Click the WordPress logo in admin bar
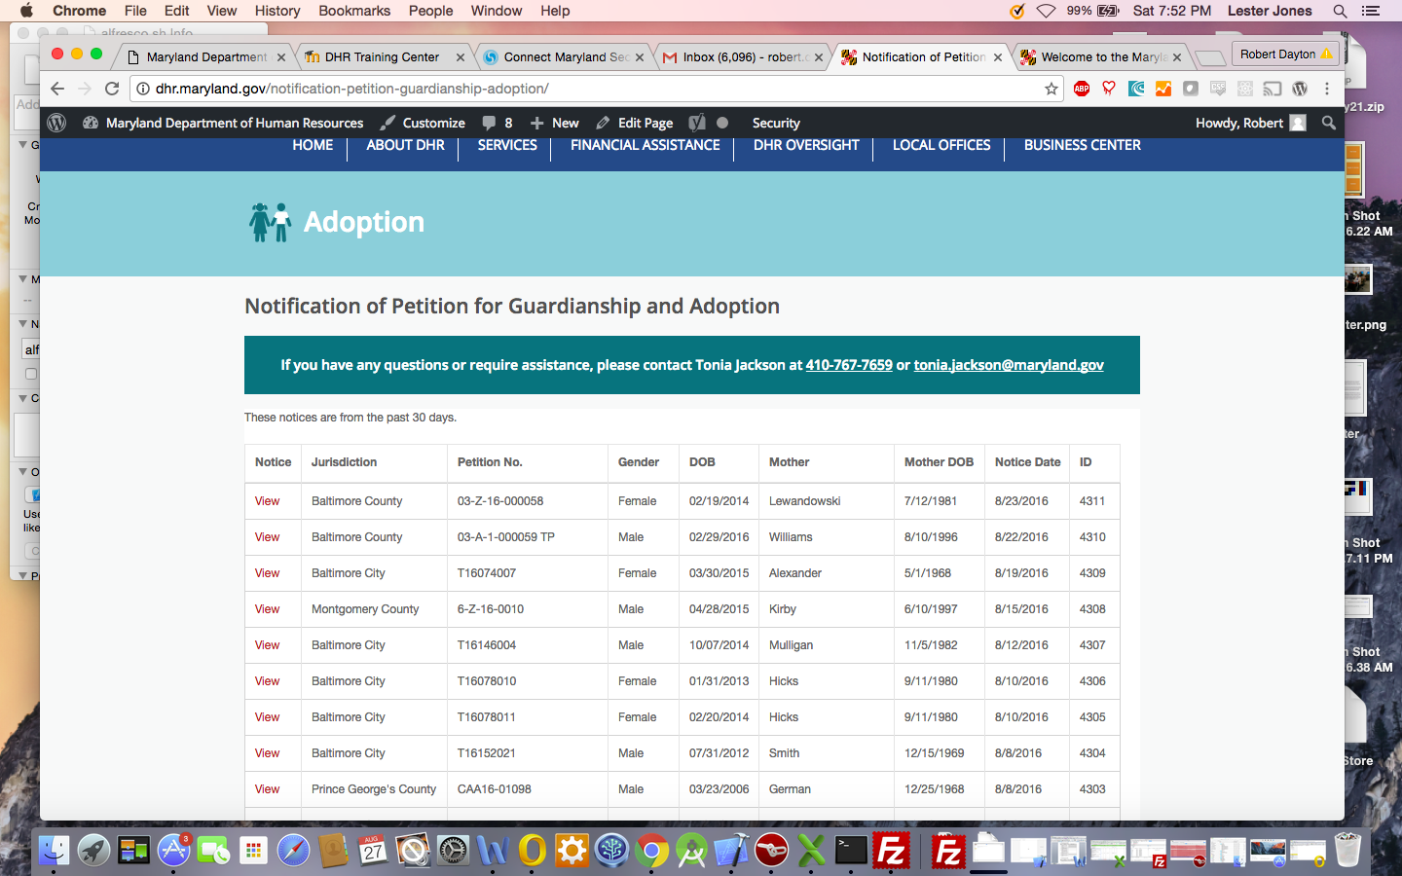This screenshot has width=1402, height=876. [56, 123]
